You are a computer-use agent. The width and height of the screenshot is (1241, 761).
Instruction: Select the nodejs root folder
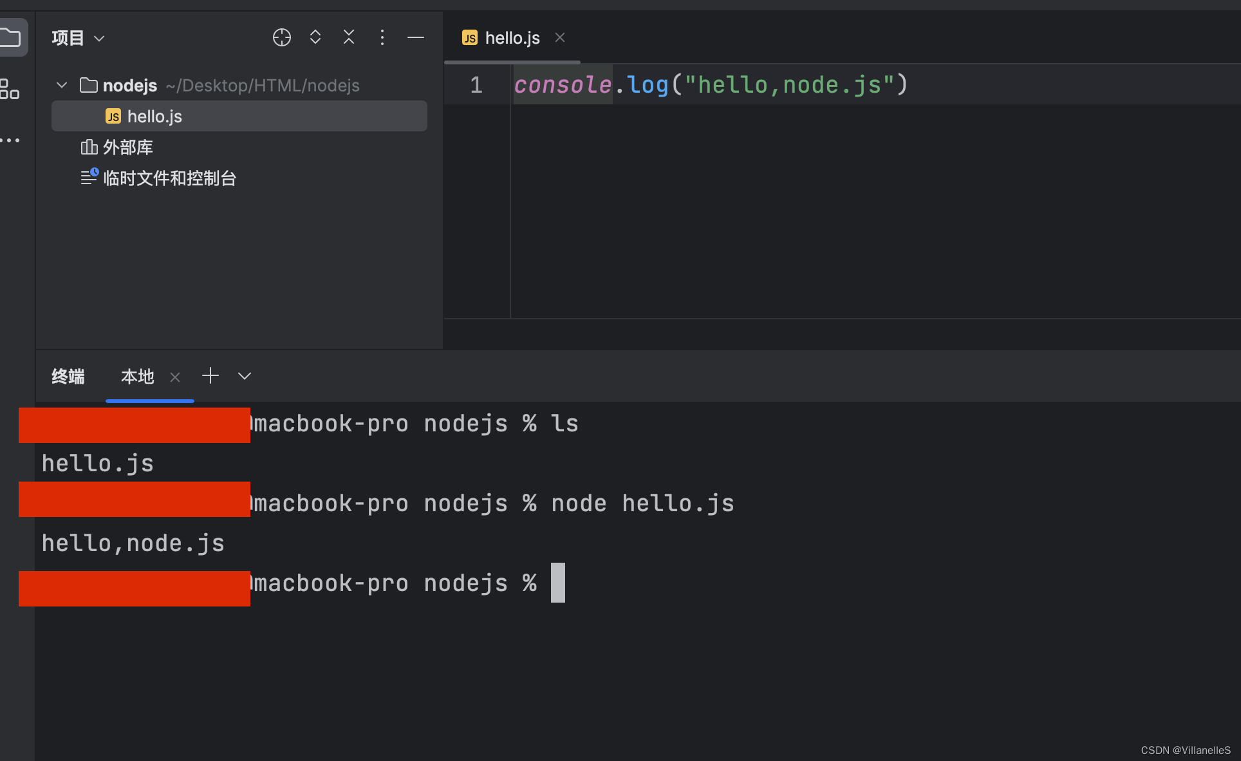pyautogui.click(x=130, y=85)
